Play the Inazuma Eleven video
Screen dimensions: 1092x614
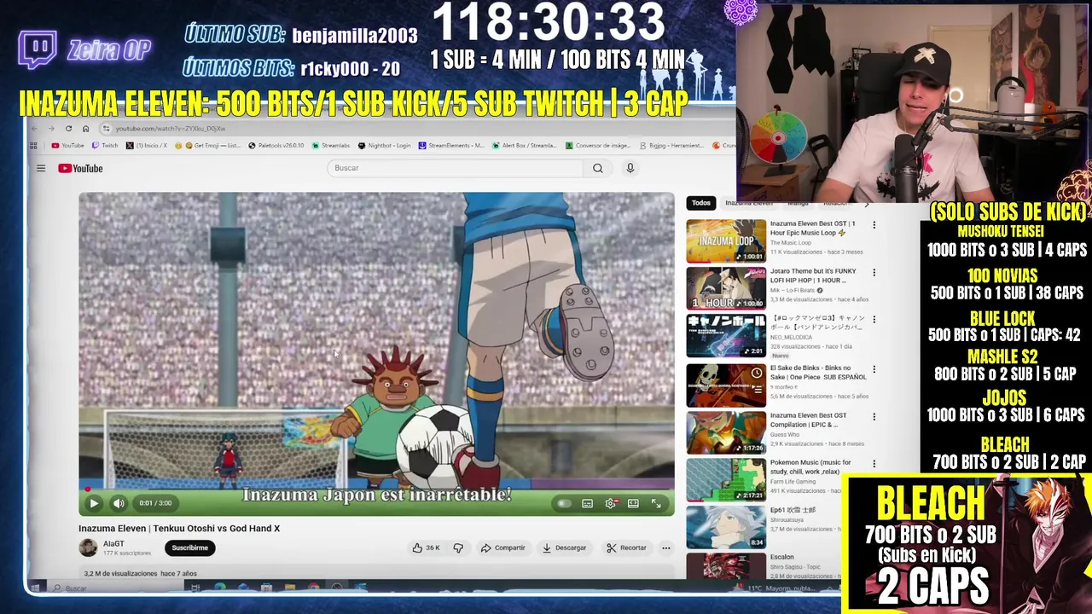pyautogui.click(x=94, y=503)
